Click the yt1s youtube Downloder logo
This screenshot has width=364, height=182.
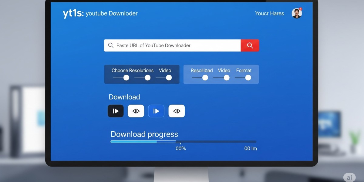pos(100,13)
